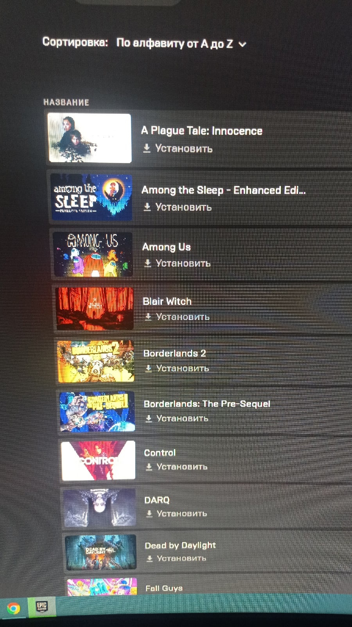Open Google Chrome from the taskbar
Viewport: 352px width, 627px height.
[13, 609]
